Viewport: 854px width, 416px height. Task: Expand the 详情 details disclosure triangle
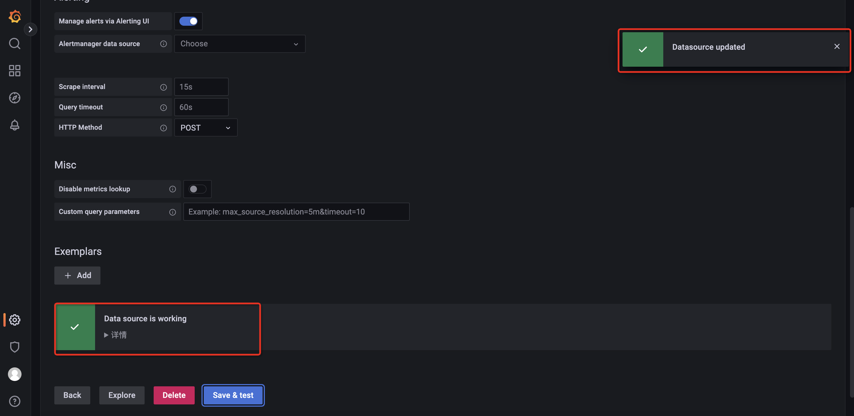[x=106, y=335]
